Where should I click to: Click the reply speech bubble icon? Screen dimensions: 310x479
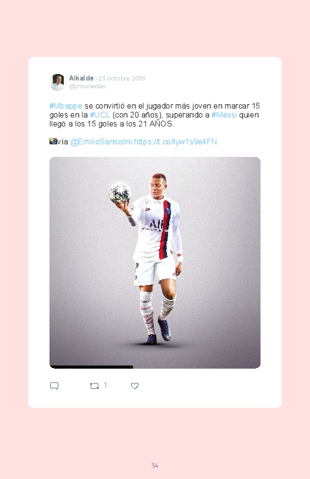(x=54, y=386)
